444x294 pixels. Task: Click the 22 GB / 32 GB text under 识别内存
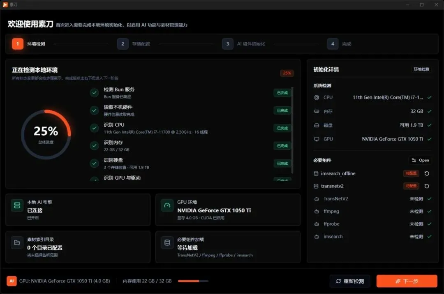click(116, 150)
